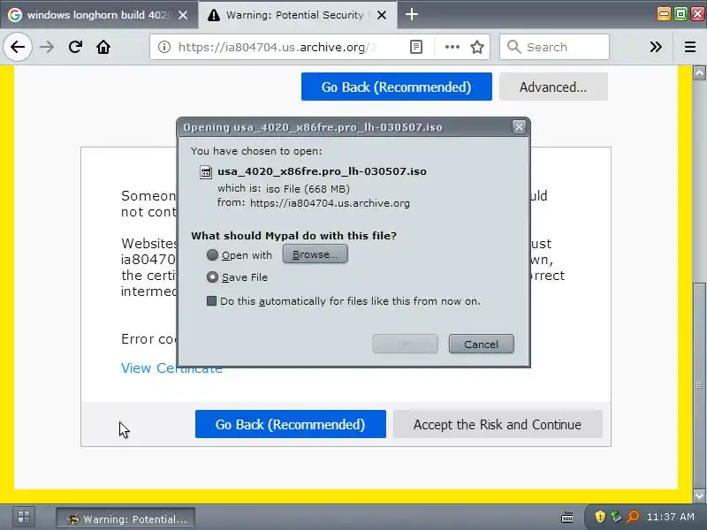
Task: Open Advanced... security details
Action: pos(553,87)
